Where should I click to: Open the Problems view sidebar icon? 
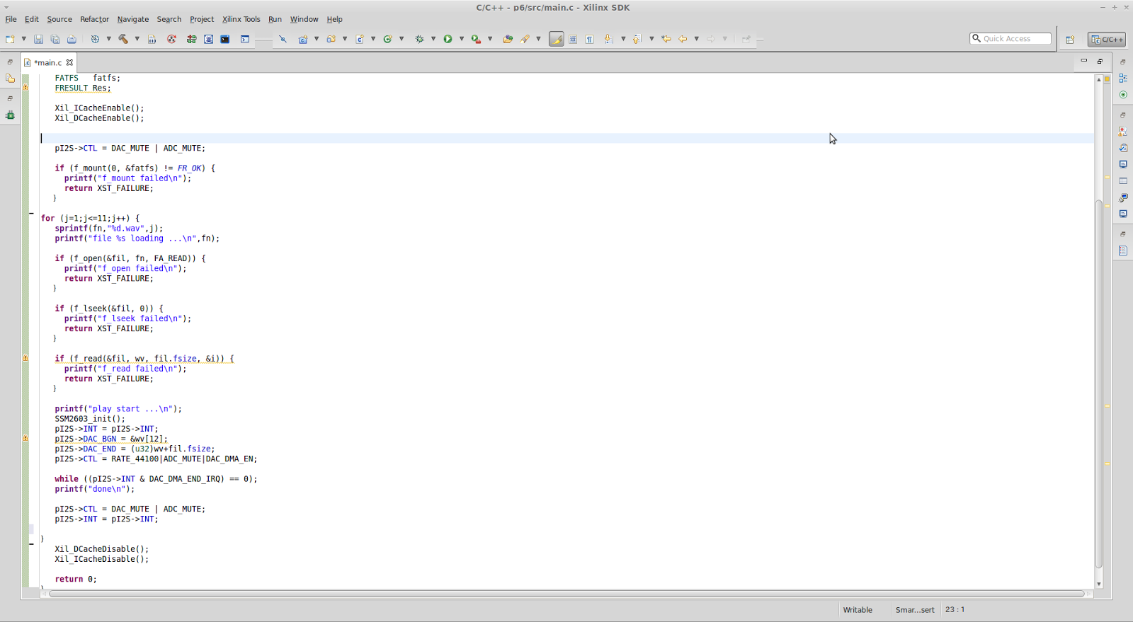click(1123, 132)
